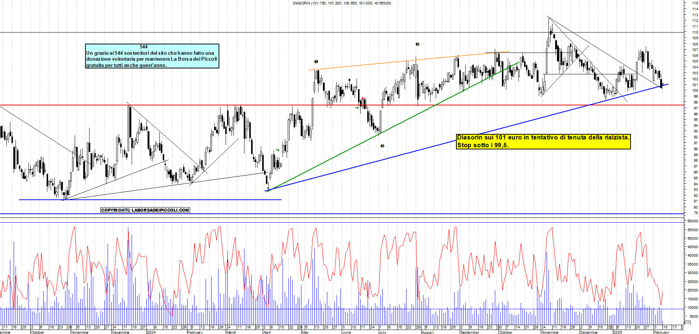The image size is (699, 334).
Task: Select the yellow 'Diasorin sui 101 euro' annotation
Action: pos(543,141)
